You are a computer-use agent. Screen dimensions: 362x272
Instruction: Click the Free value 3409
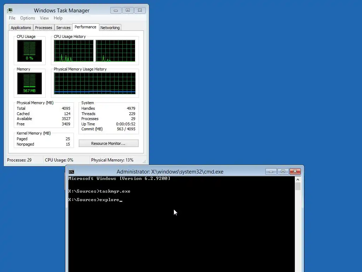click(66, 124)
